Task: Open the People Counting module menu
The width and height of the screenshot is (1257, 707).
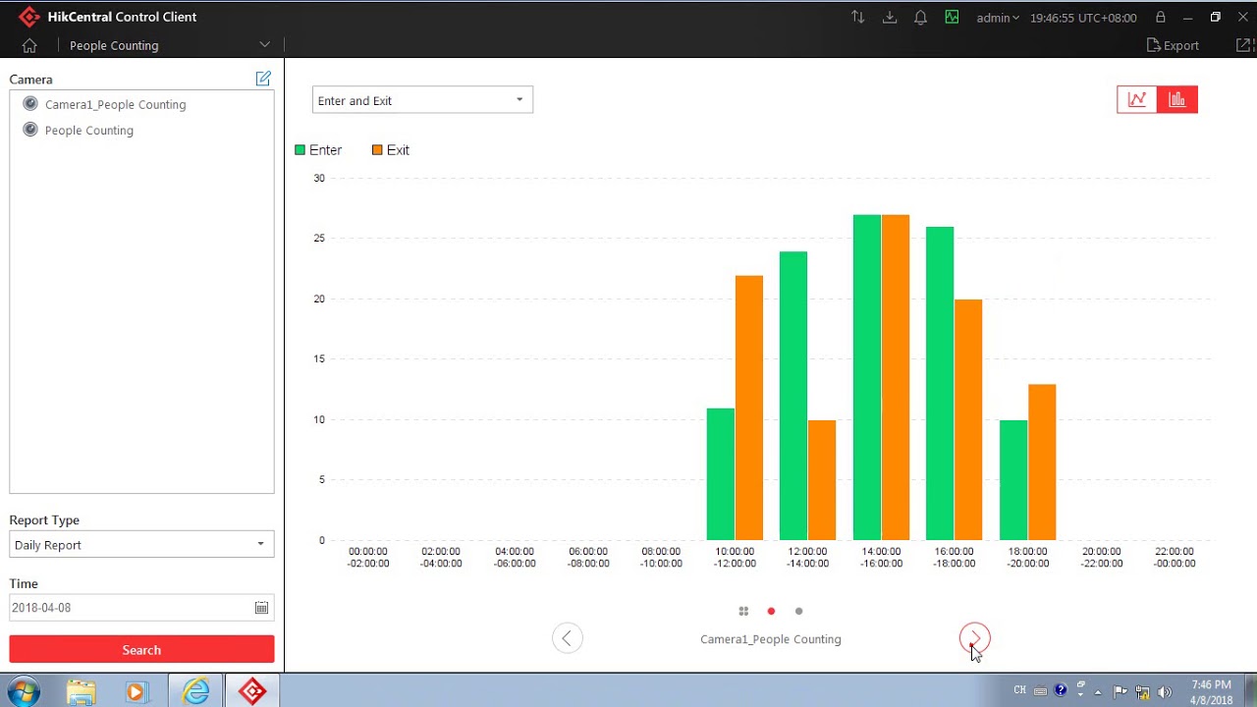Action: [x=165, y=45]
